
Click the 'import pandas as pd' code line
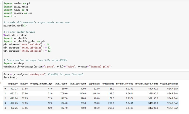coord(17,4)
